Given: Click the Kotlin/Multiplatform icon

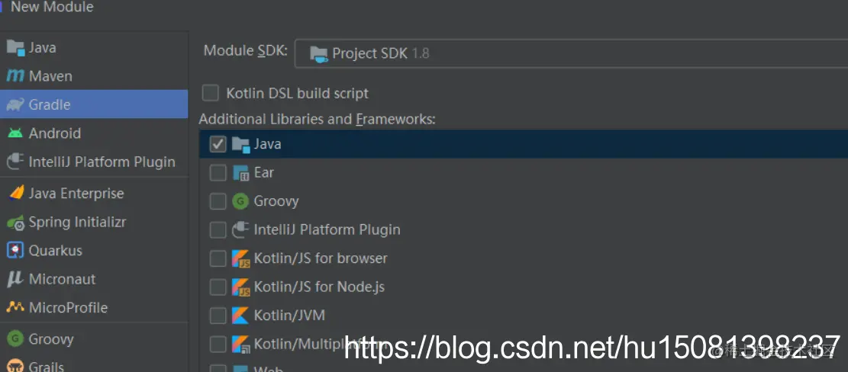Looking at the screenshot, I should 240,344.
